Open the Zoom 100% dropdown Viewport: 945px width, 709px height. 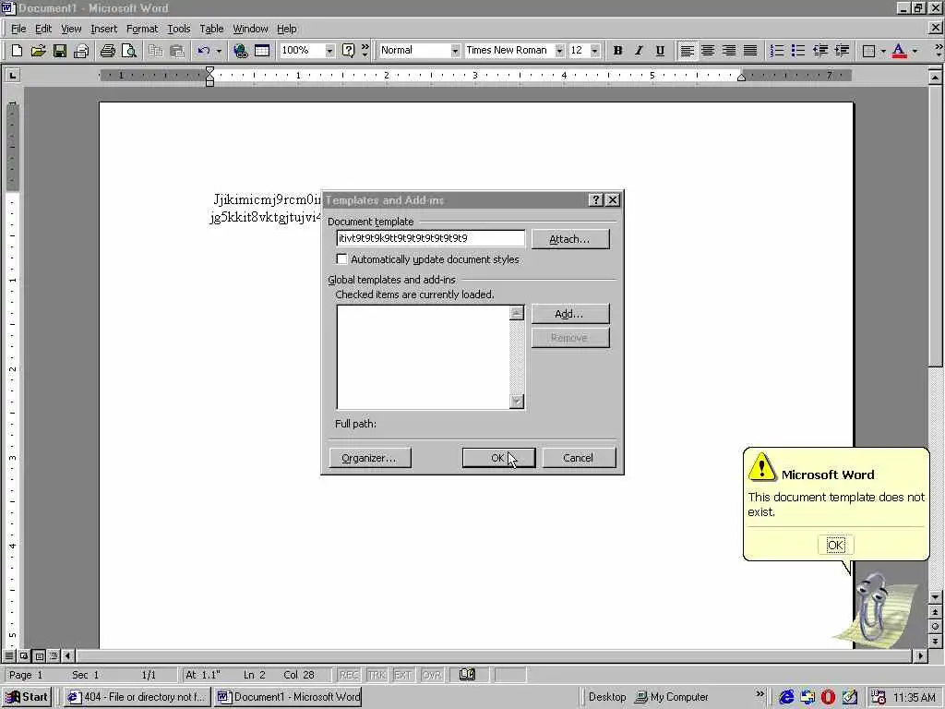click(x=329, y=51)
